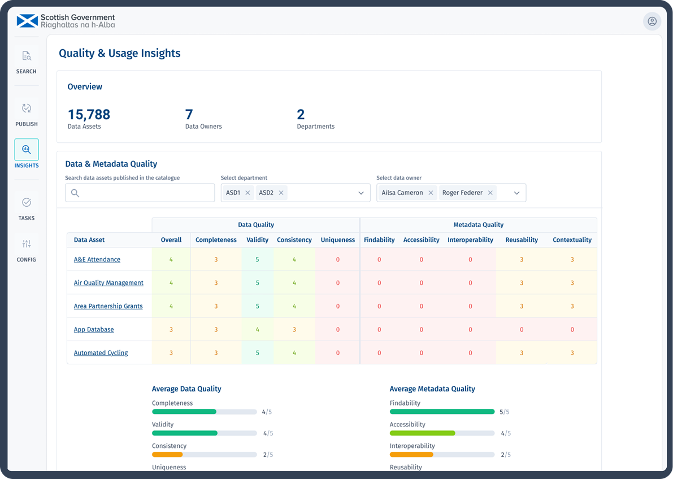
Task: Select the Data Quality column group header
Action: [x=255, y=224]
